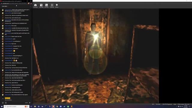Click the Brave shield icon in address bar

(x=29, y=3)
